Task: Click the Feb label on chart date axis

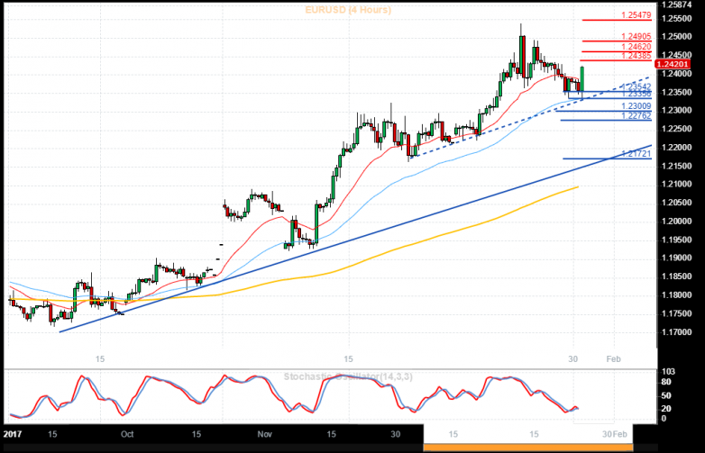Action: [x=613, y=359]
